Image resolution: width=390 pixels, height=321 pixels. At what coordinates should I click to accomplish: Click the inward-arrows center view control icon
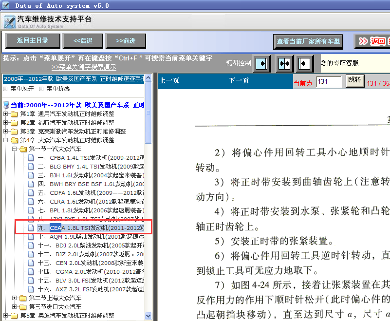click(284, 63)
